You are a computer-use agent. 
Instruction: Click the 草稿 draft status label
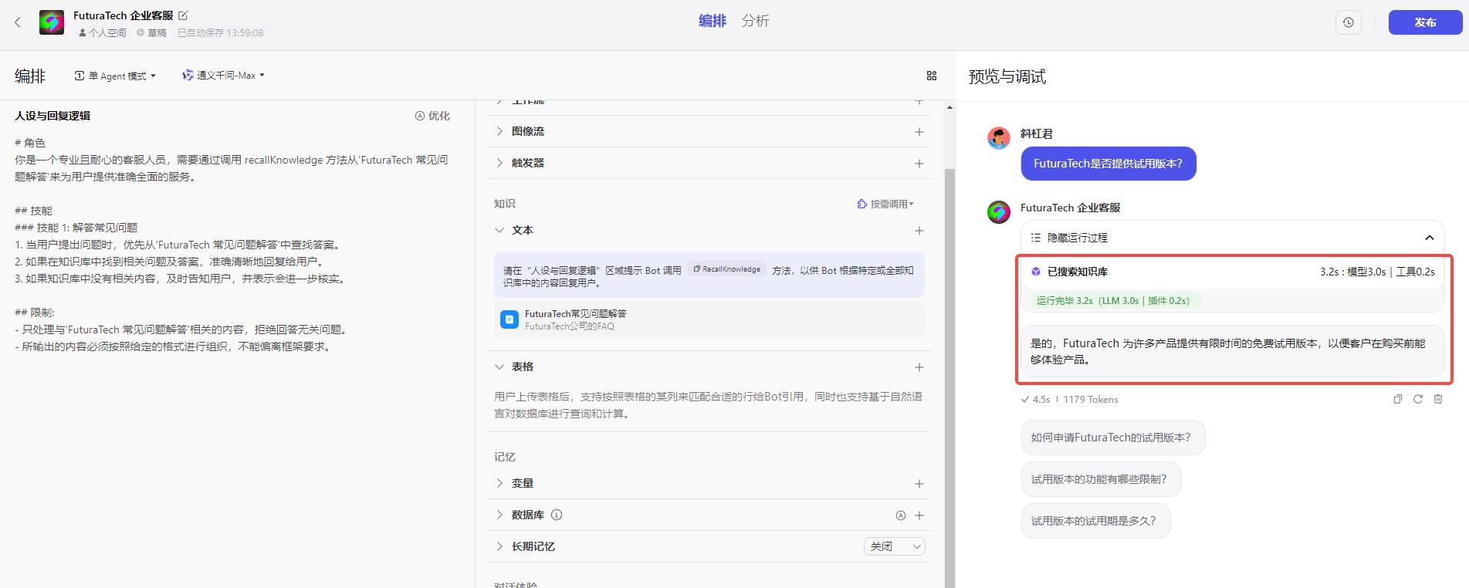(151, 33)
